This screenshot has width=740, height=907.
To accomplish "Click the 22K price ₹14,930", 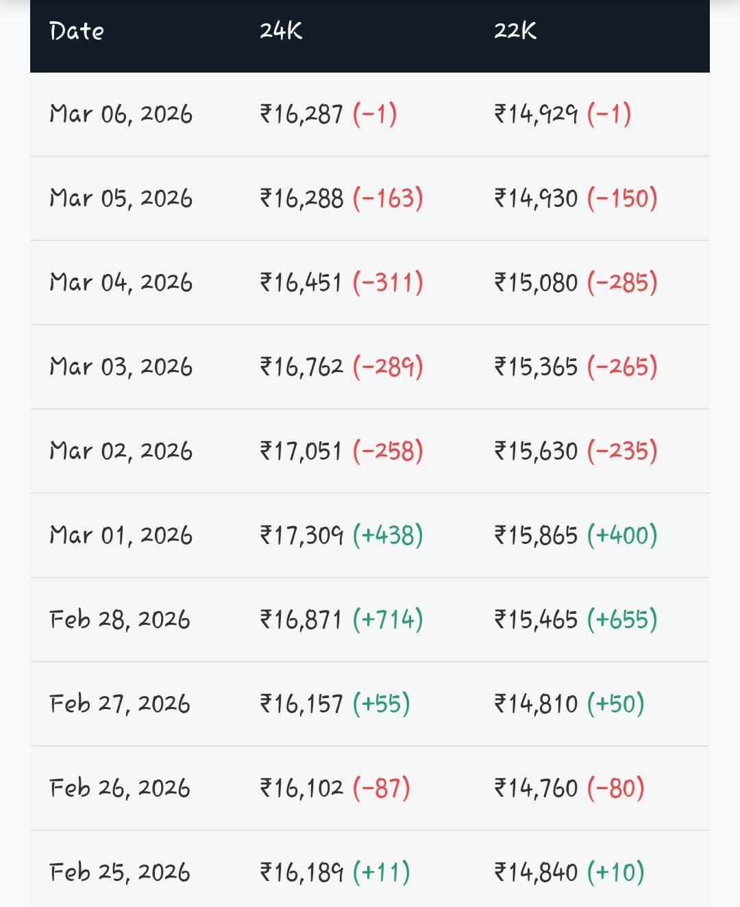I will 536,199.
